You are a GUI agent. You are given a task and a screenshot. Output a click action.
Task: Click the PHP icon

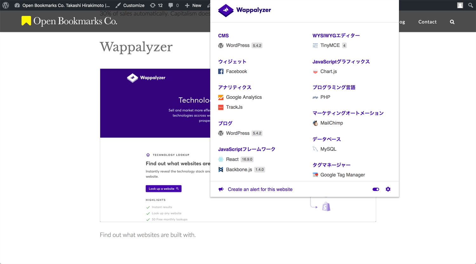tap(315, 97)
